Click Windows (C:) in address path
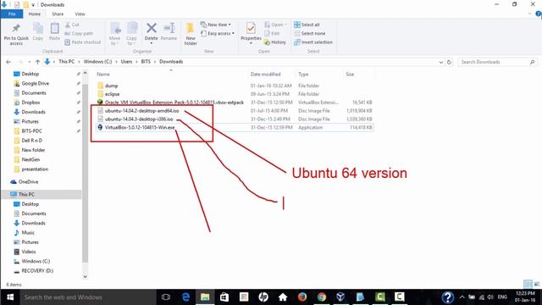542x305 pixels. (97, 62)
